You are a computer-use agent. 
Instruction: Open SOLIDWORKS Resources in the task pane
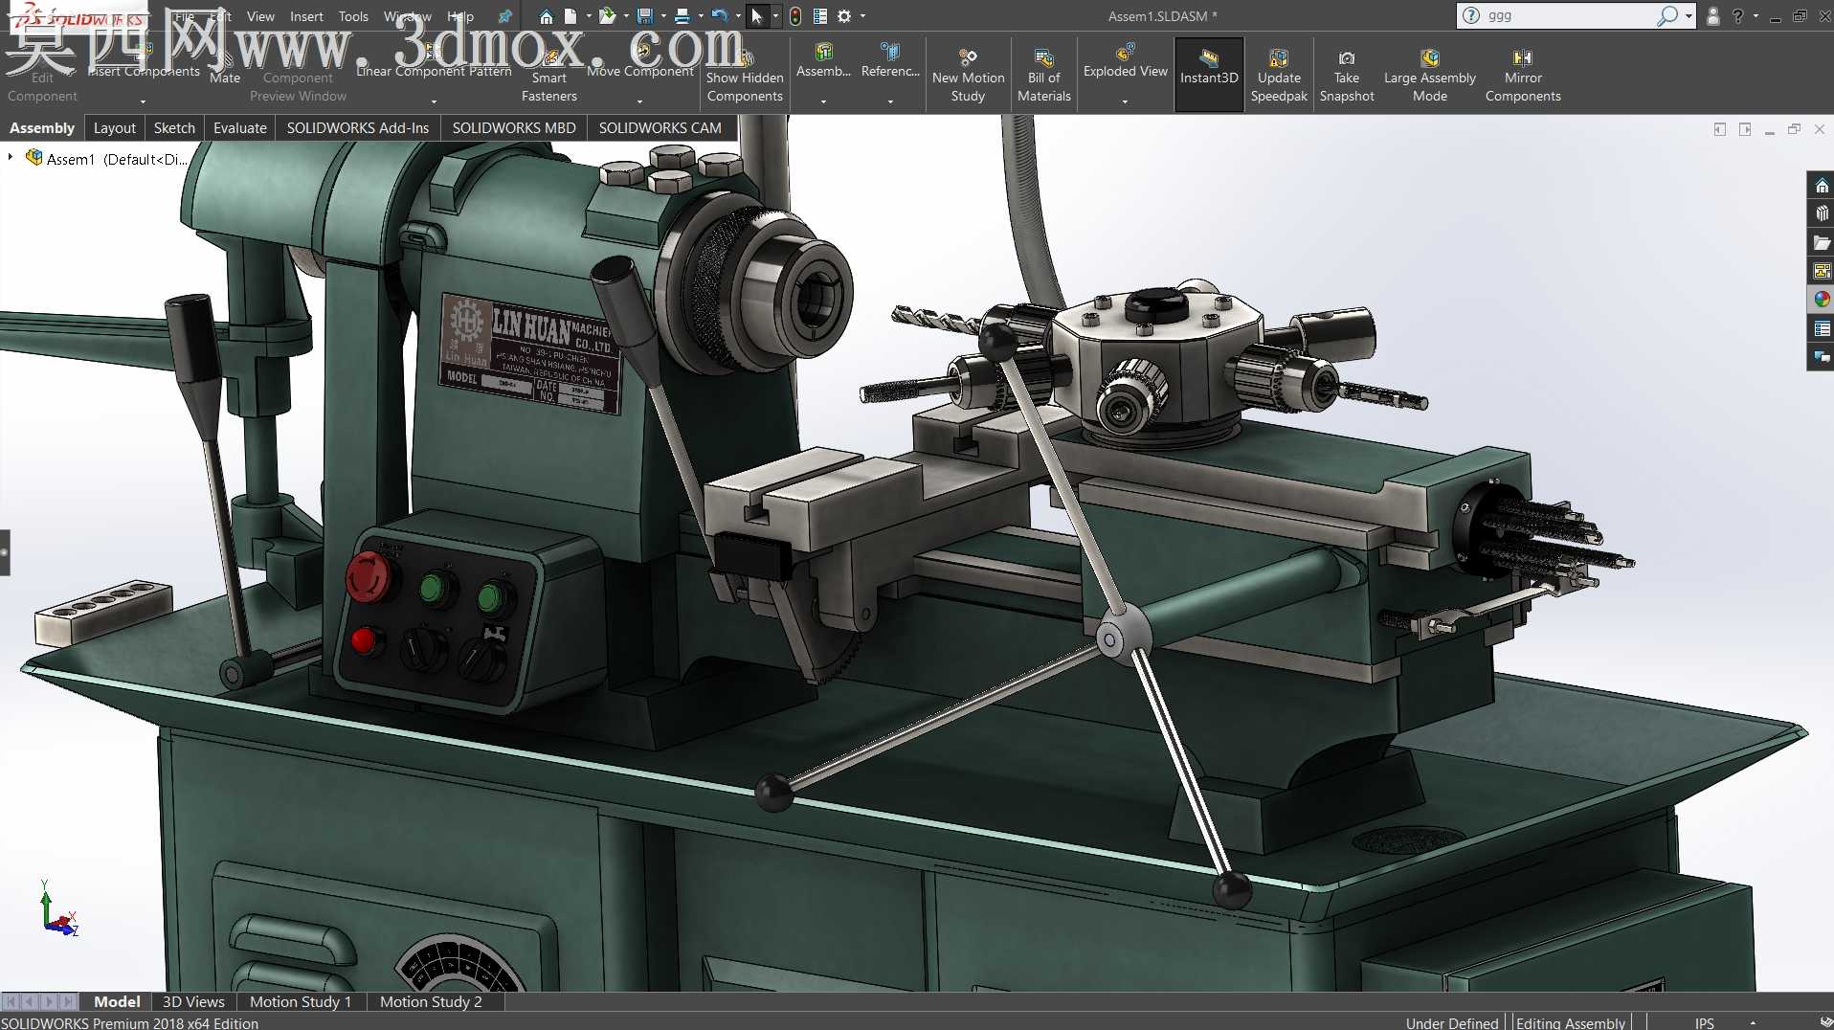[1822, 186]
